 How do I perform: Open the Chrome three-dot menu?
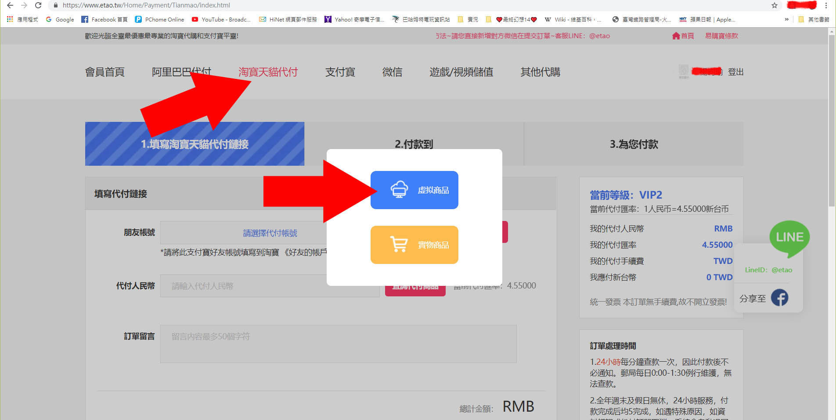point(826,5)
